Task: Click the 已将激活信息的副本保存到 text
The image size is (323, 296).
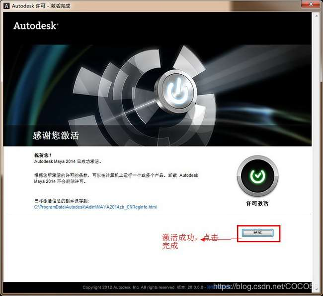Action: [62, 201]
